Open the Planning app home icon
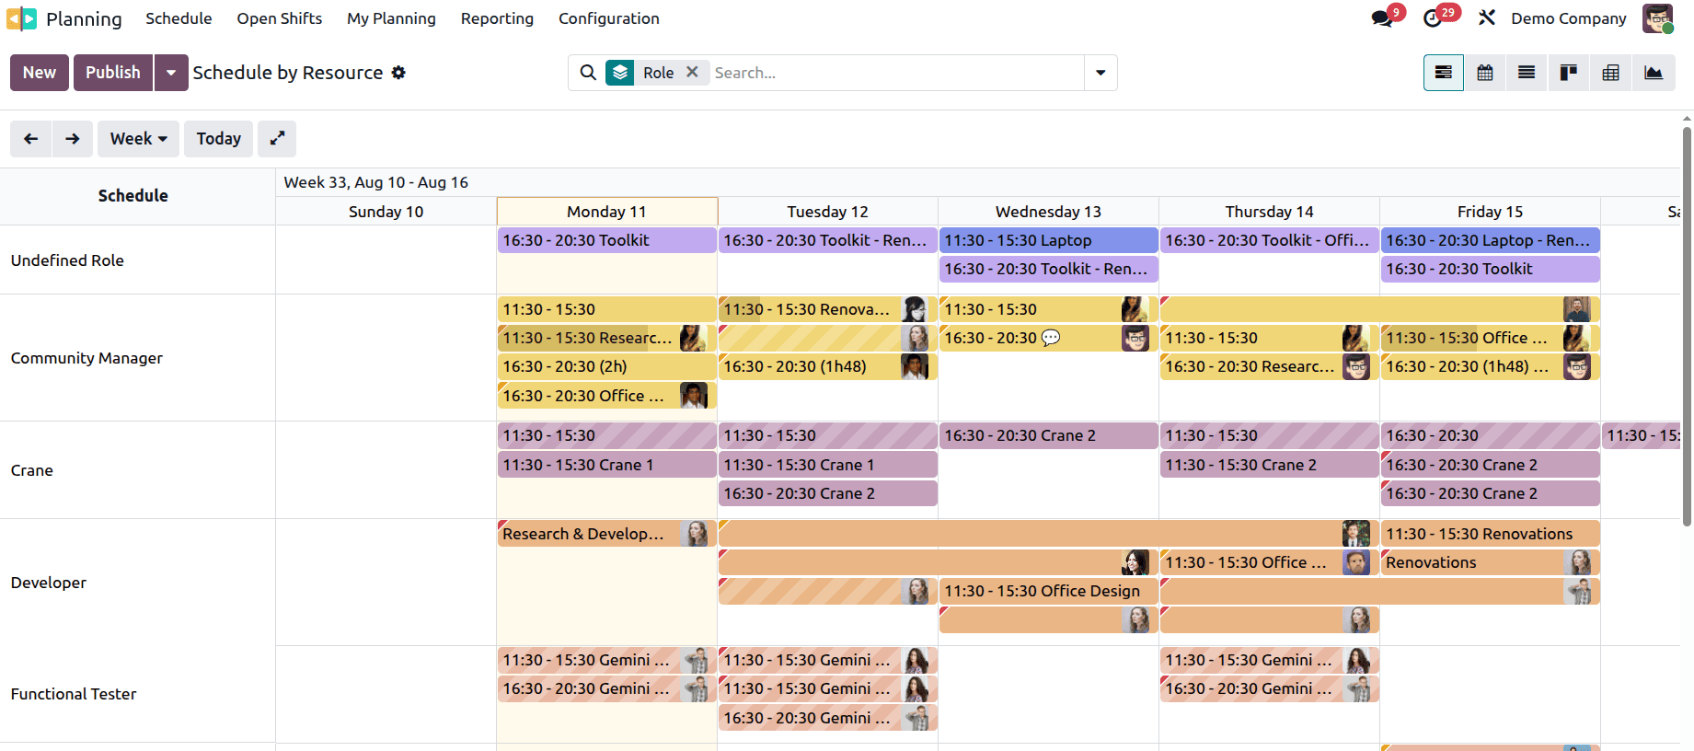 click(21, 18)
